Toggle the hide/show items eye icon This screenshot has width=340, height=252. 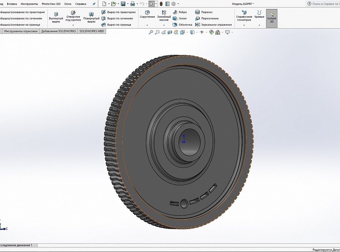[202, 32]
